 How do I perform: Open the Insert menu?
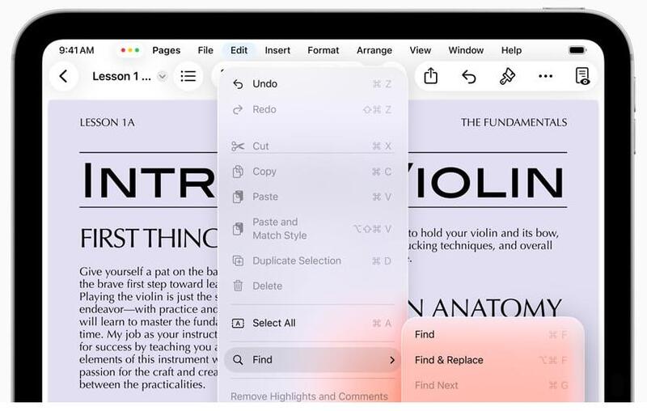(277, 50)
